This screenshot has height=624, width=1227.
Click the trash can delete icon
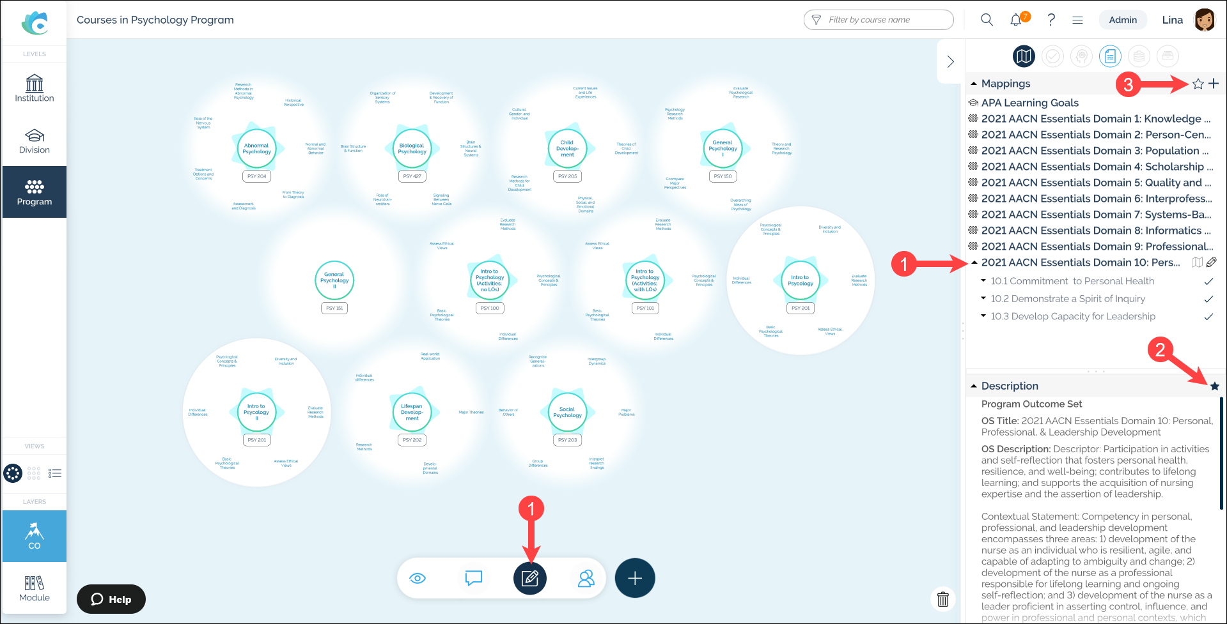(942, 598)
